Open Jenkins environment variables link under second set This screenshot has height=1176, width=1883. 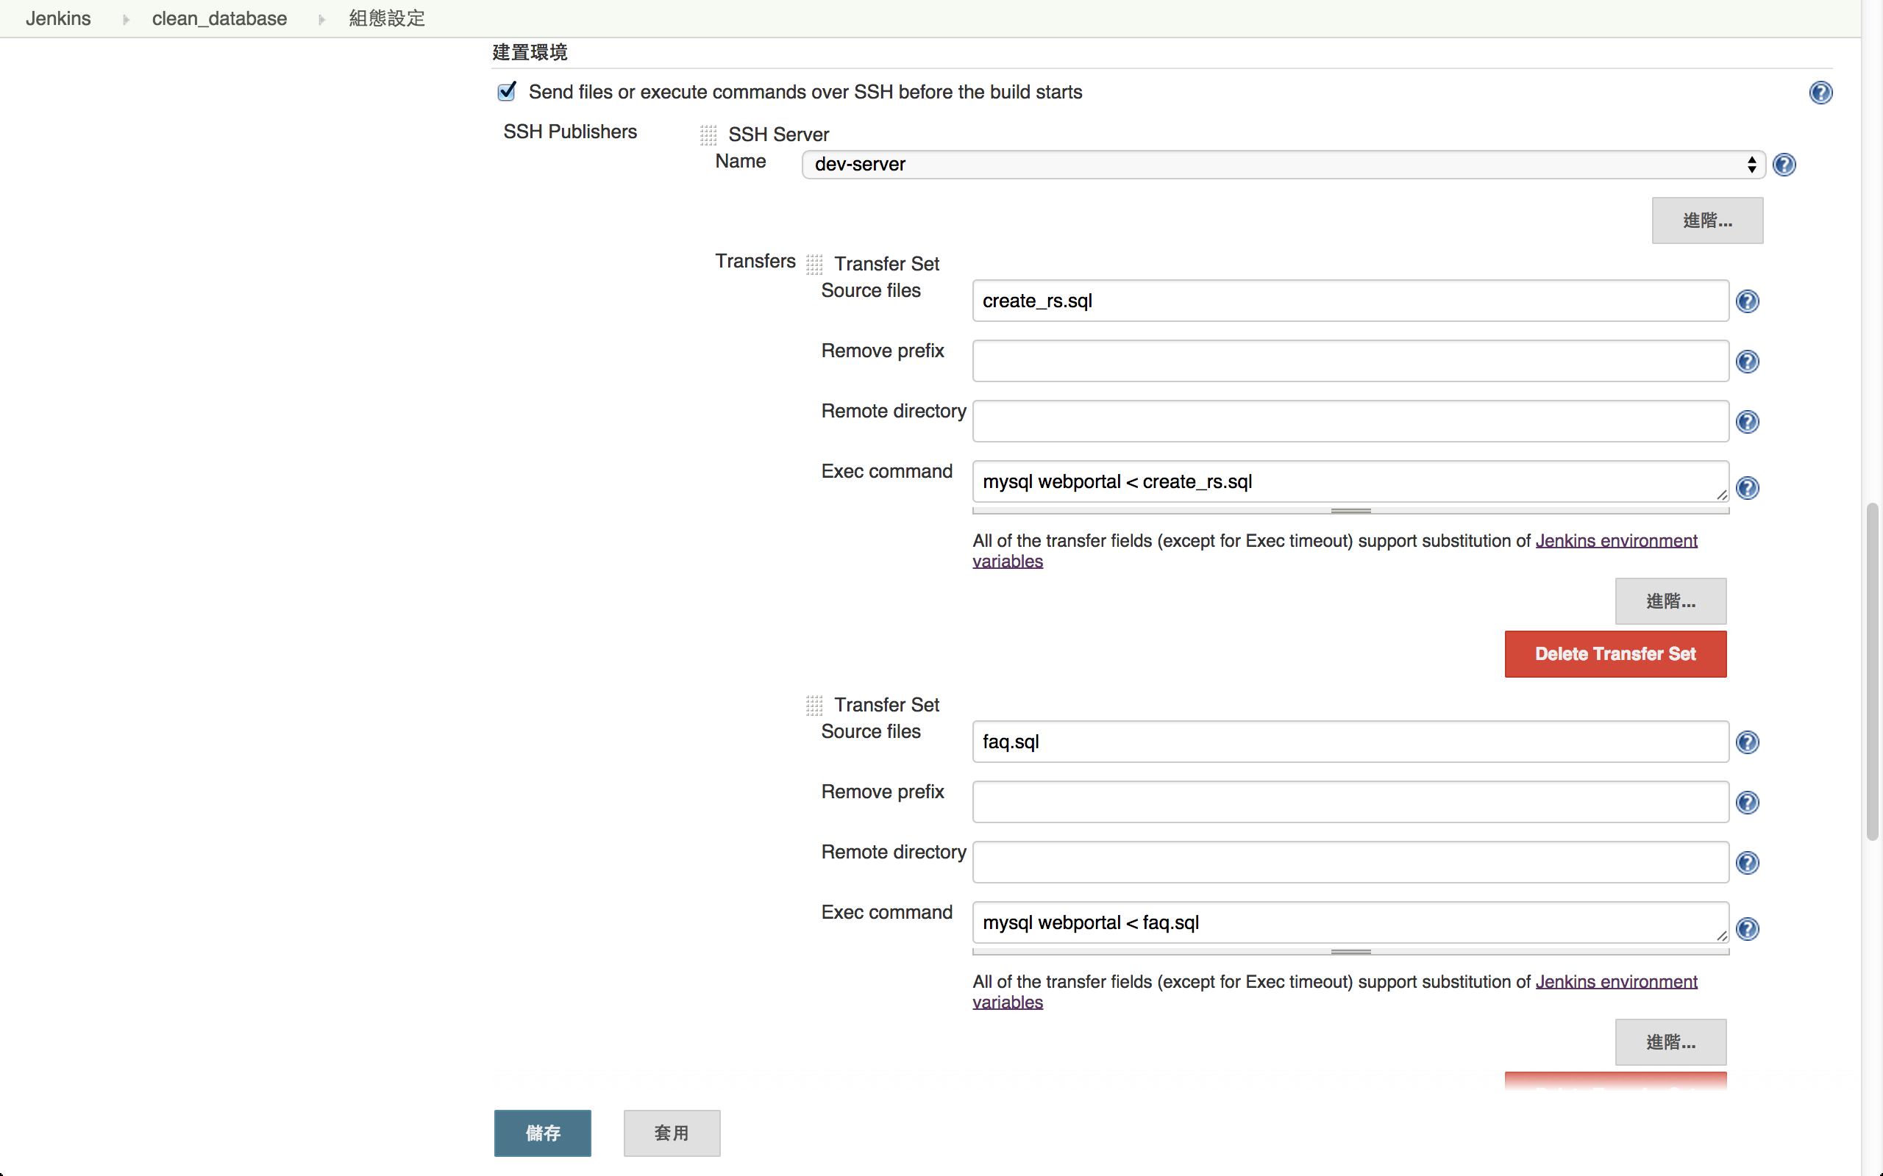tap(1616, 981)
